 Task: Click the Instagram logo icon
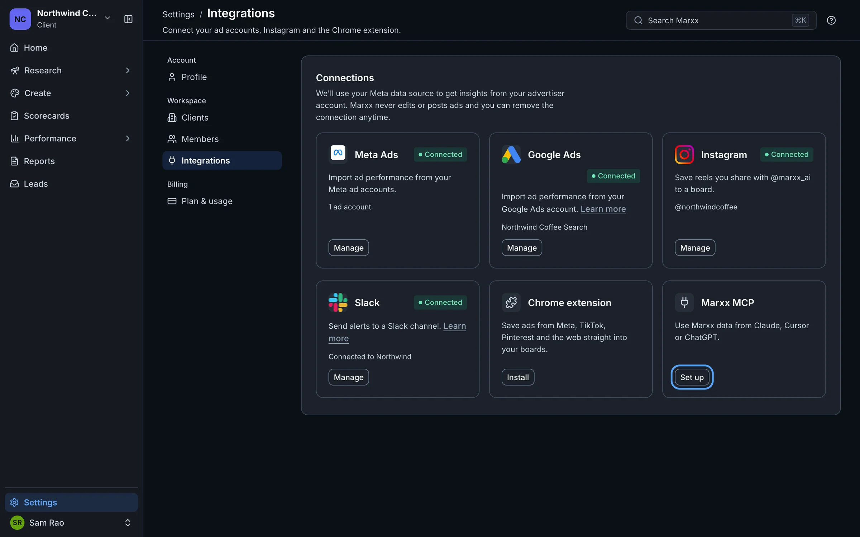pyautogui.click(x=684, y=154)
